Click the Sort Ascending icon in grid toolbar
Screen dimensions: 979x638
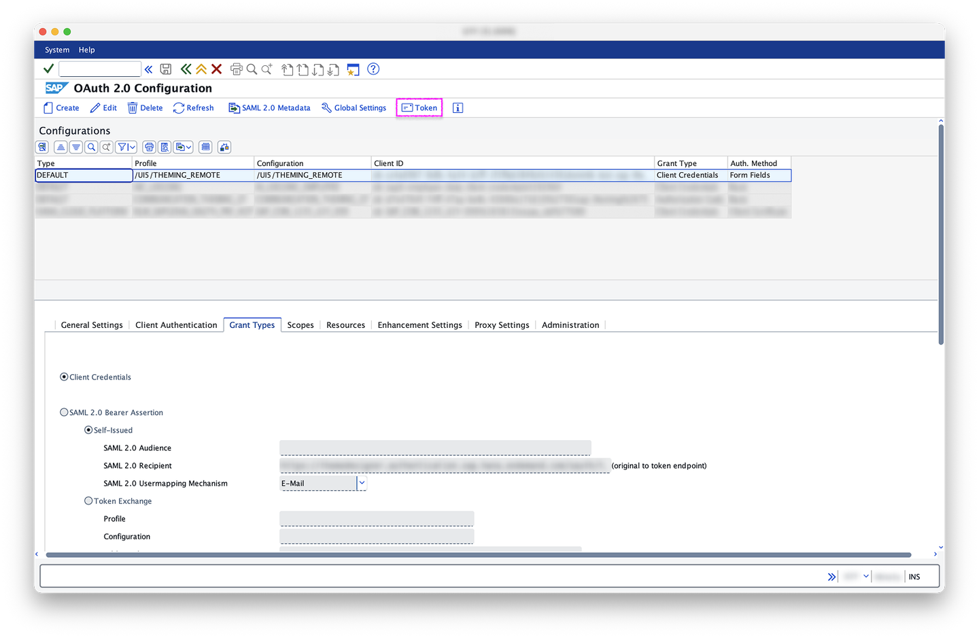(x=61, y=147)
